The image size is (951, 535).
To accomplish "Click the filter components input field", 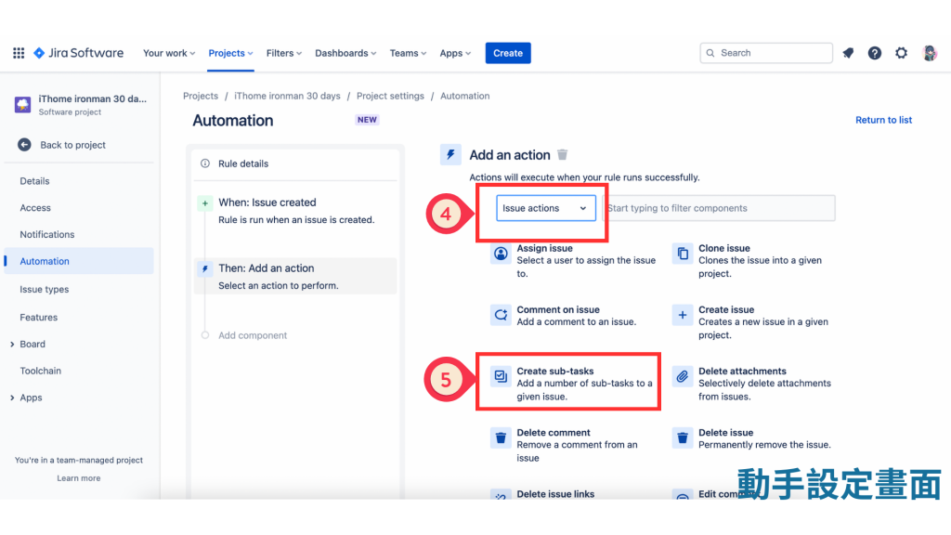I will [x=720, y=208].
